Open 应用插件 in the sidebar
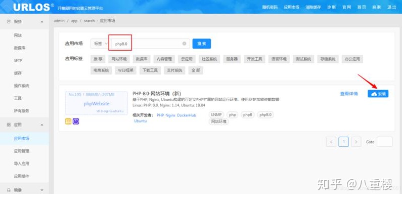 (x=22, y=176)
